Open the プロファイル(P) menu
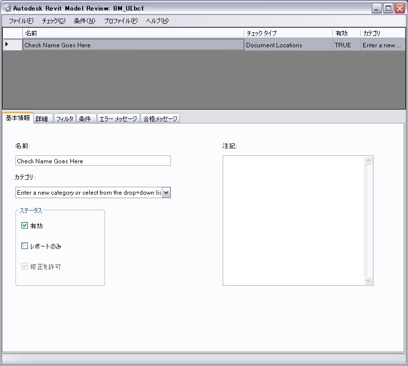Viewport: 408px width, 366px height. 121,21
